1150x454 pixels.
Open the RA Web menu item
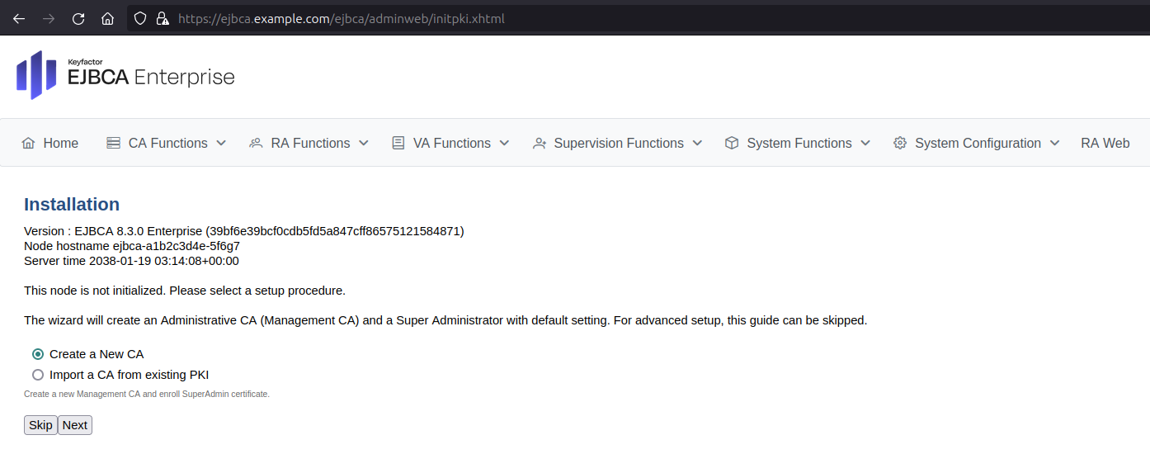click(x=1105, y=144)
